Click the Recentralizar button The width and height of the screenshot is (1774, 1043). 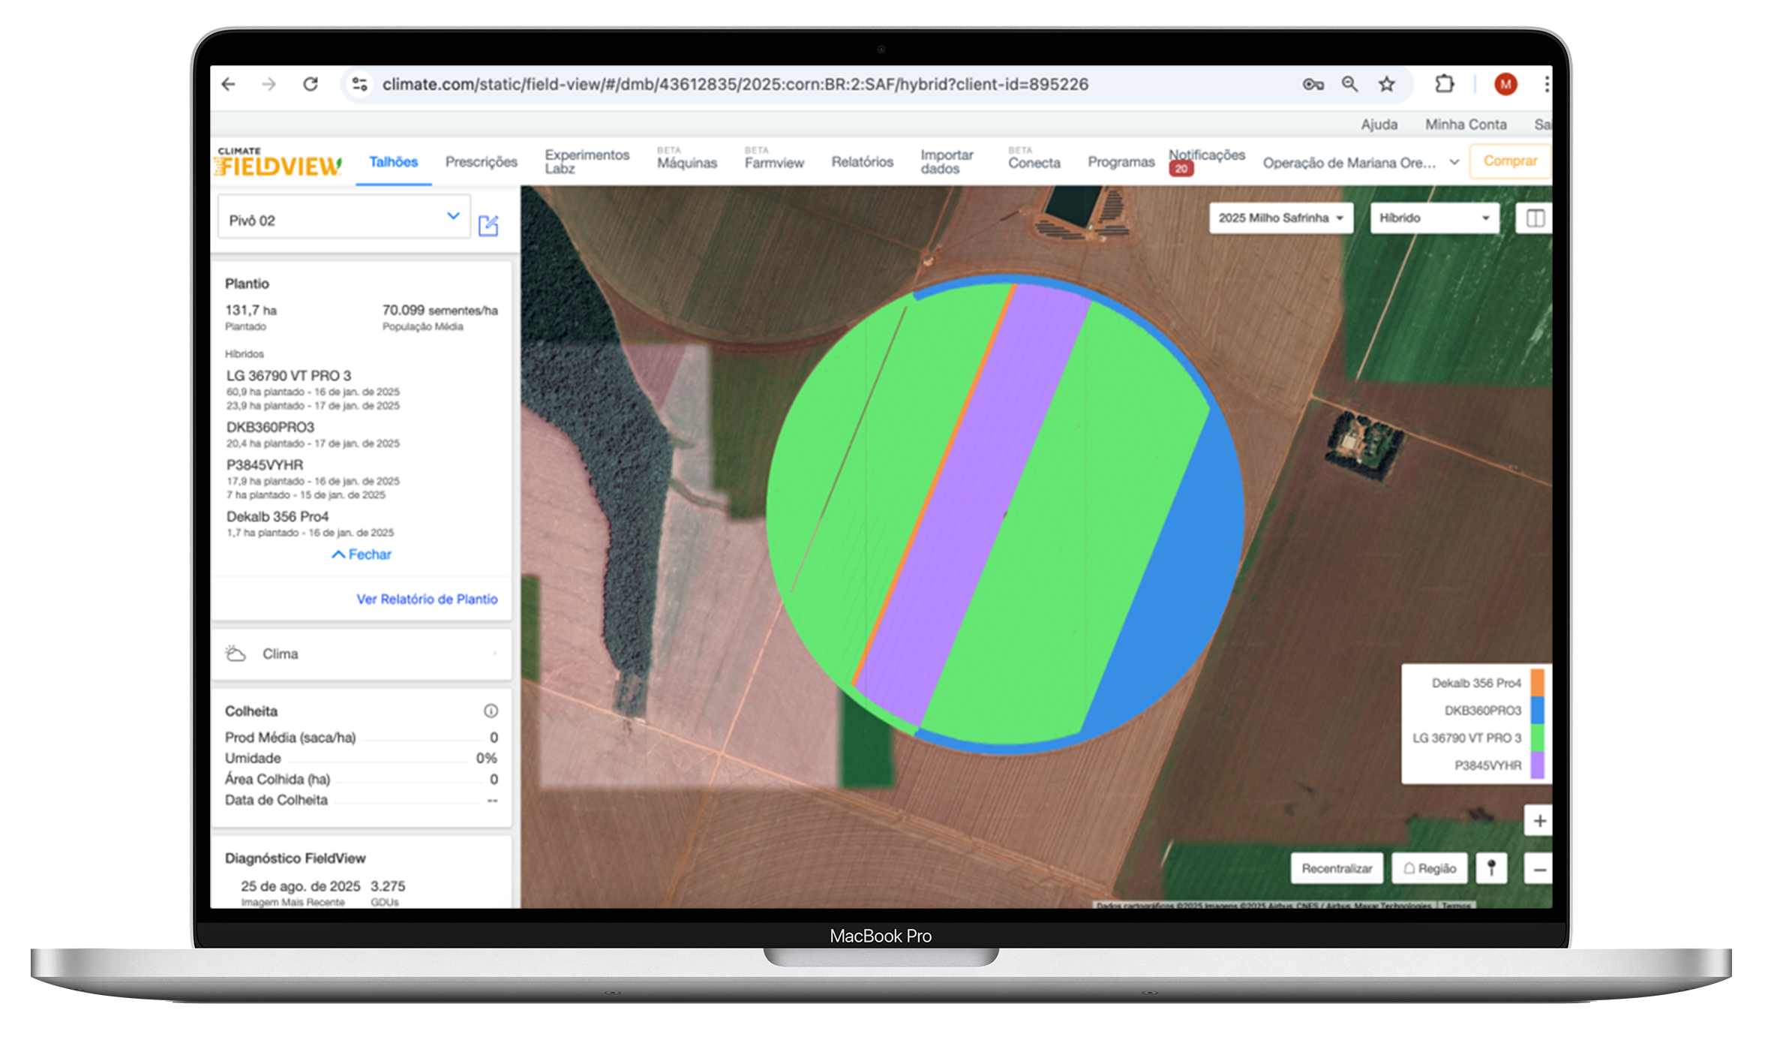pyautogui.click(x=1337, y=868)
